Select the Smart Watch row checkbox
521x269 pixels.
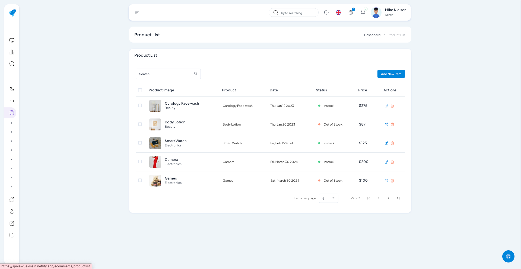140,143
